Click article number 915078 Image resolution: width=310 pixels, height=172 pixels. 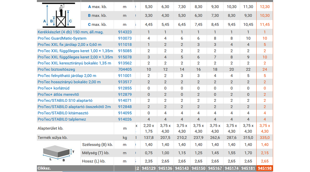tap(125, 57)
